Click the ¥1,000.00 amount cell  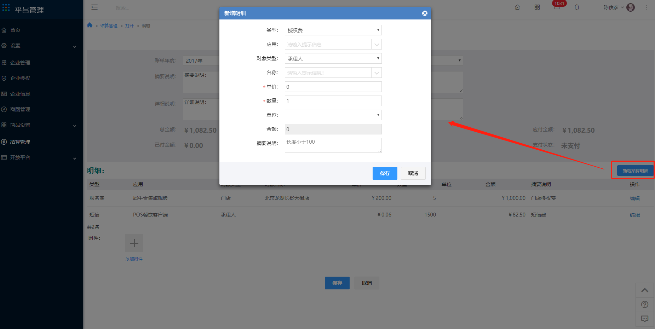coord(513,198)
